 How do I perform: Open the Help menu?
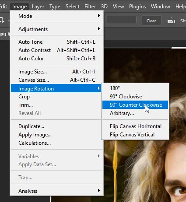[180, 7]
